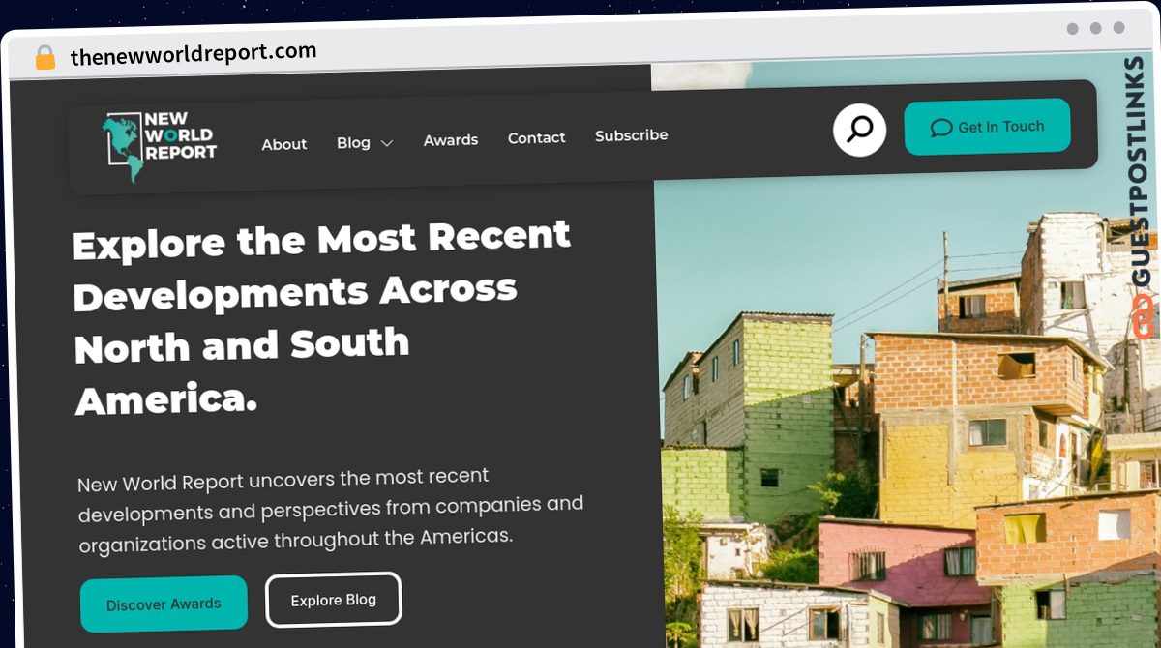Click the last gray window control dot
The width and height of the screenshot is (1161, 648).
tap(1119, 28)
